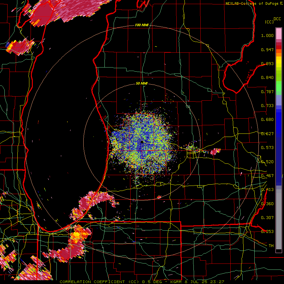The height and width of the screenshot is (284, 284).
Task: Click the black radar site dot at center
Action: (142, 142)
